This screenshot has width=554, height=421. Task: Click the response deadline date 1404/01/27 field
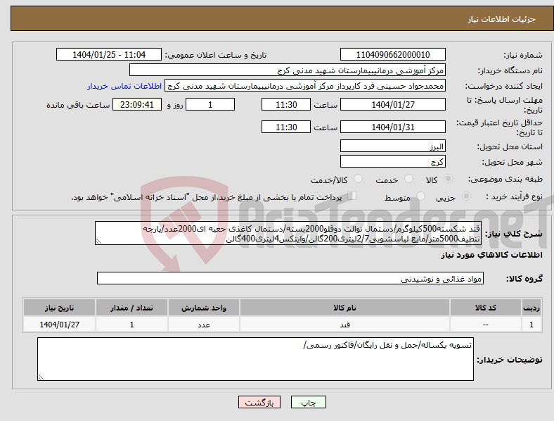point(393,104)
